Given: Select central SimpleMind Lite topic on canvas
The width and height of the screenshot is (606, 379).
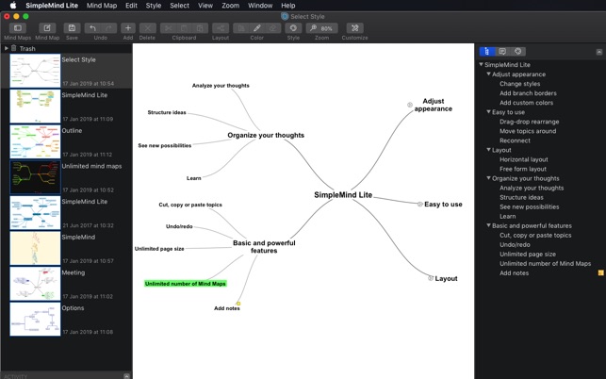Looking at the screenshot, I should pos(343,195).
